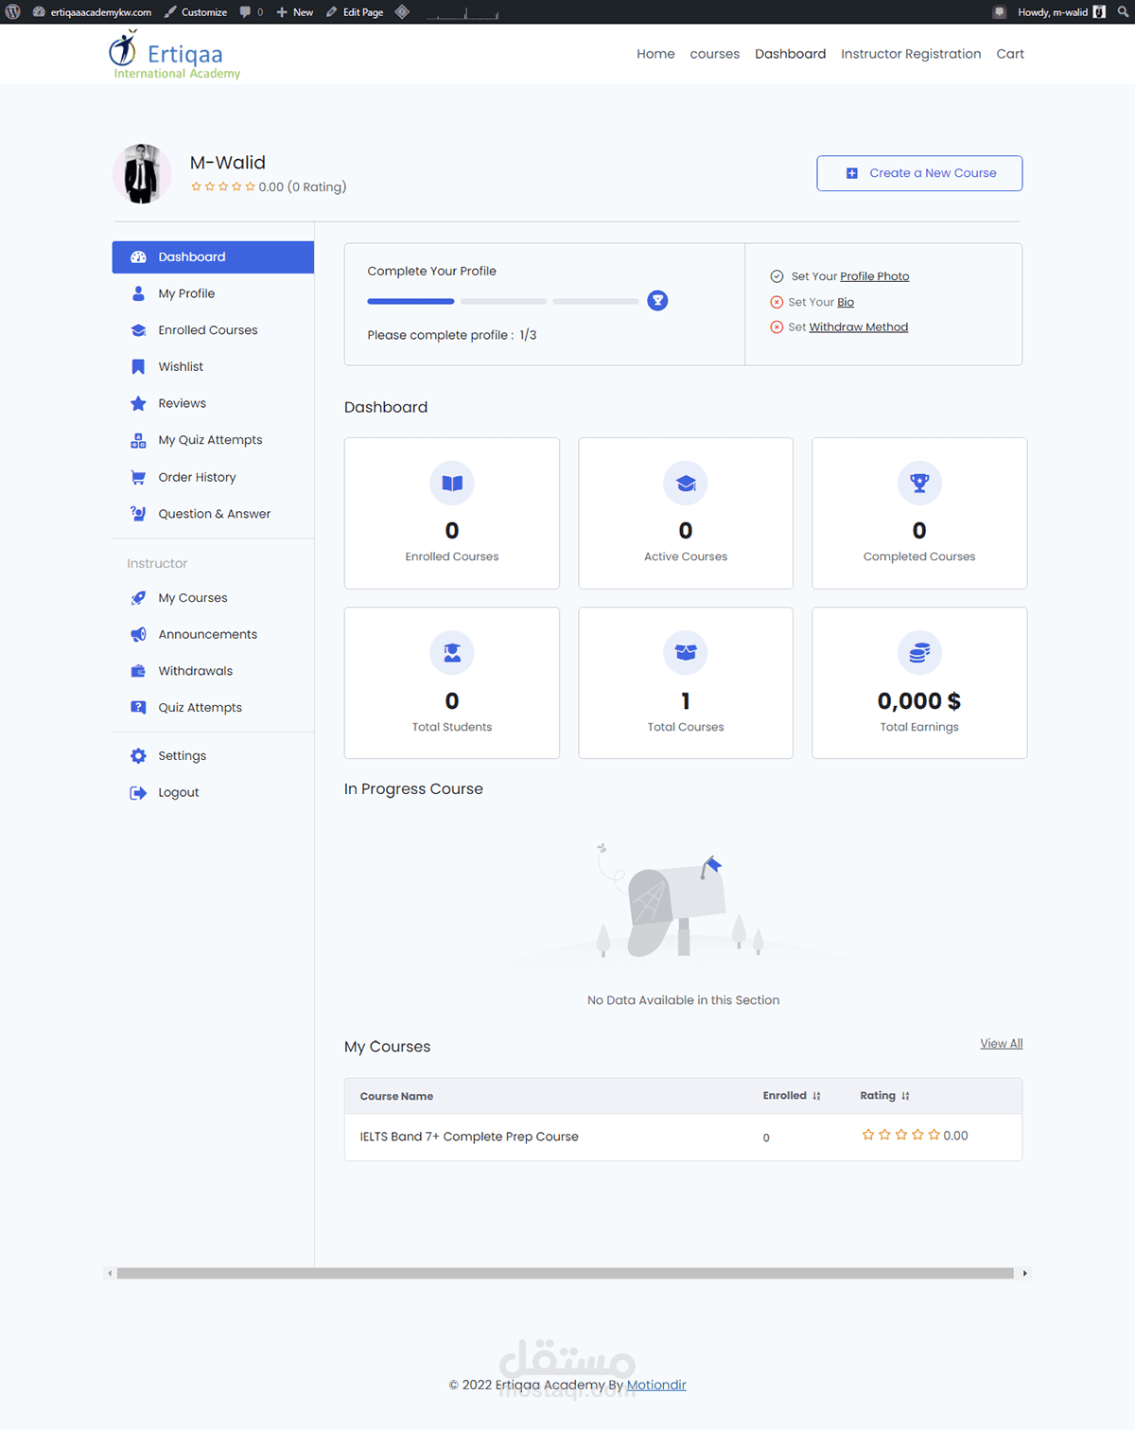This screenshot has height=1430, width=1135.
Task: Click the WordPress logo in admin bar
Action: (13, 12)
